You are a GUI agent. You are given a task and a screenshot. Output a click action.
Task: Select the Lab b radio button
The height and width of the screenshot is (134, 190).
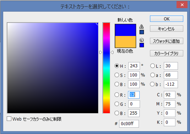coord(152,84)
